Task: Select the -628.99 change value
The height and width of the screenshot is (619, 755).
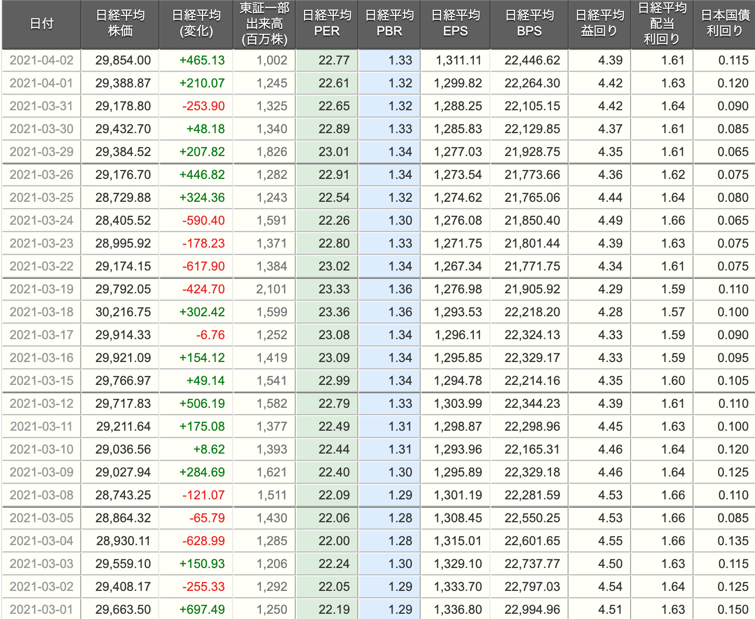Action: click(x=204, y=541)
